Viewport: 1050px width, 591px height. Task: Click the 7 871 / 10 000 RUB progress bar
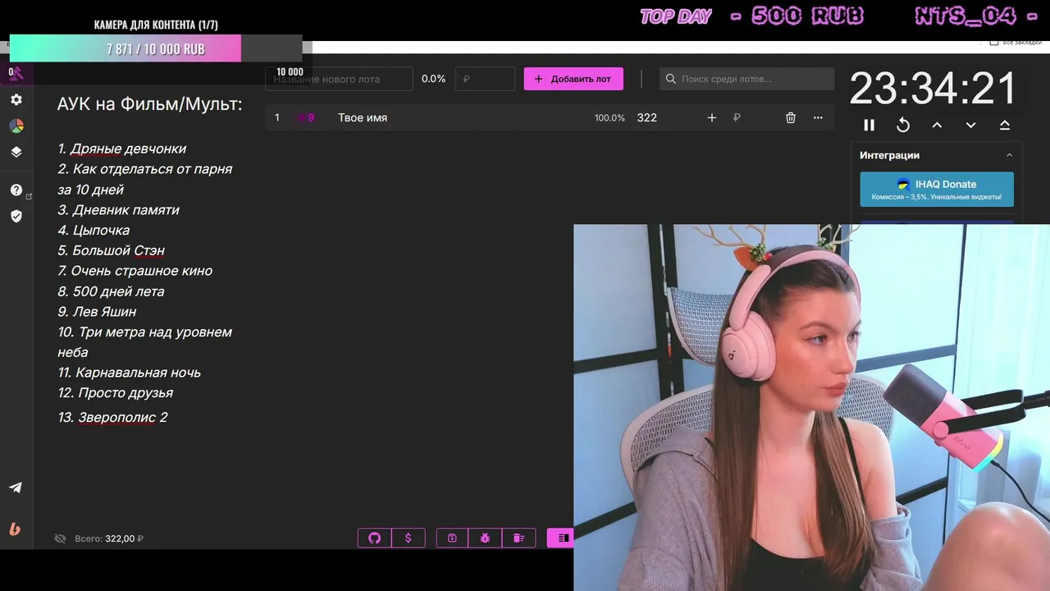click(156, 48)
